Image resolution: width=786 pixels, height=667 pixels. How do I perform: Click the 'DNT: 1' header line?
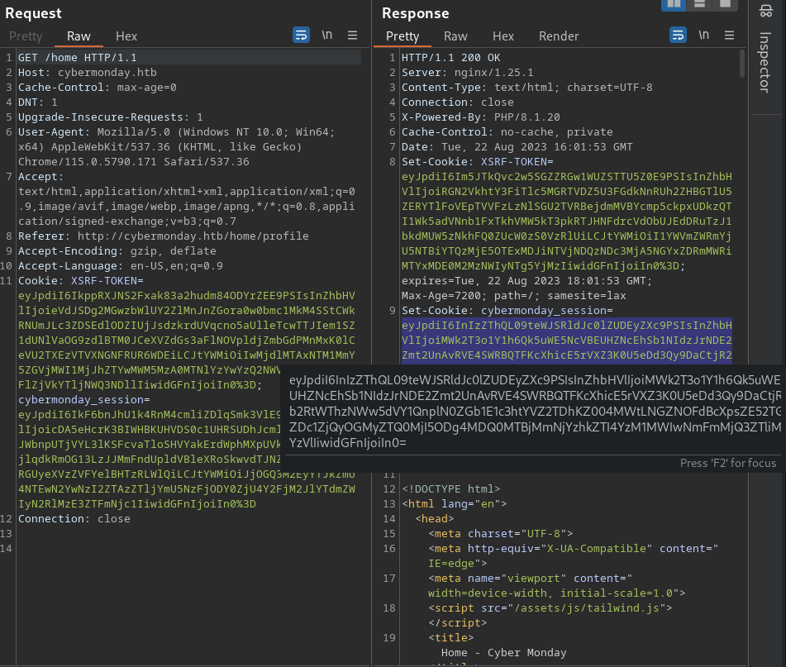click(37, 102)
